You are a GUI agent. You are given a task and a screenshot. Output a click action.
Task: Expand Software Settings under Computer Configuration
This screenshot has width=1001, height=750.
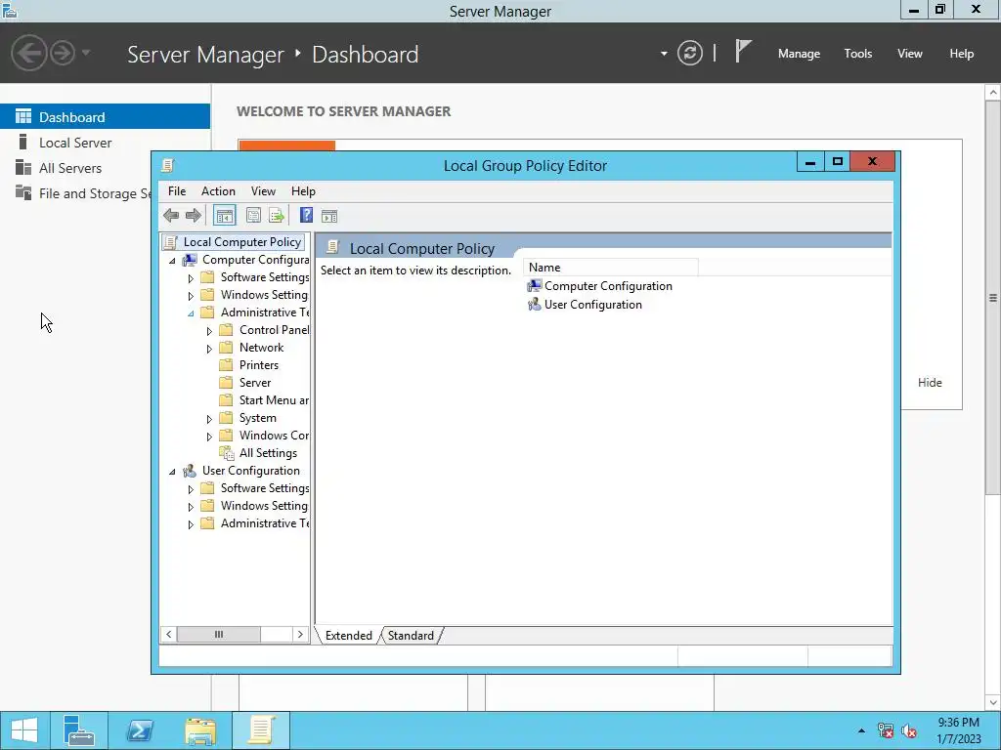[x=191, y=278]
